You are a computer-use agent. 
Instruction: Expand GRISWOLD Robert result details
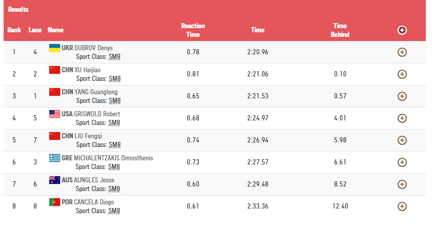pos(402,118)
